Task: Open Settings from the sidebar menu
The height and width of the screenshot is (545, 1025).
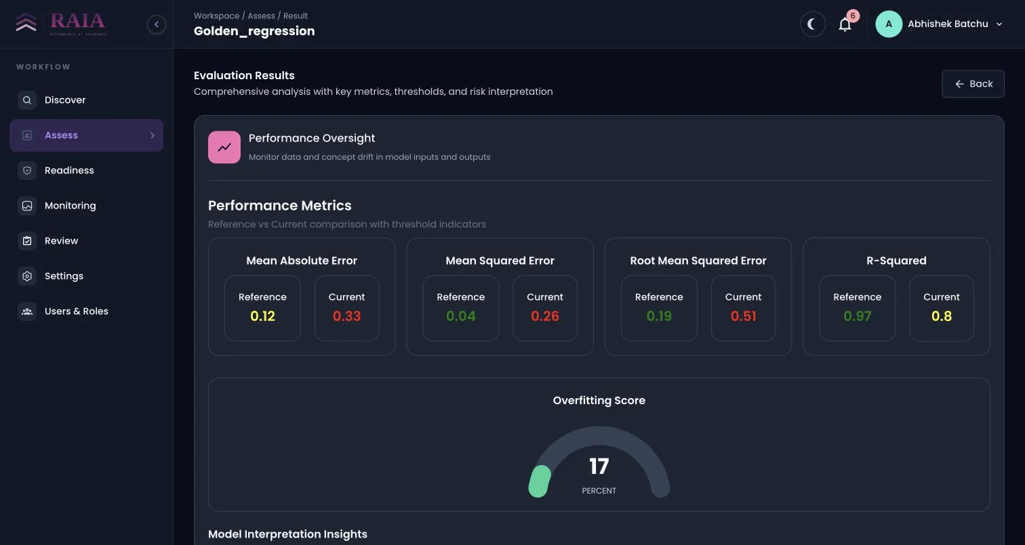Action: click(x=86, y=276)
